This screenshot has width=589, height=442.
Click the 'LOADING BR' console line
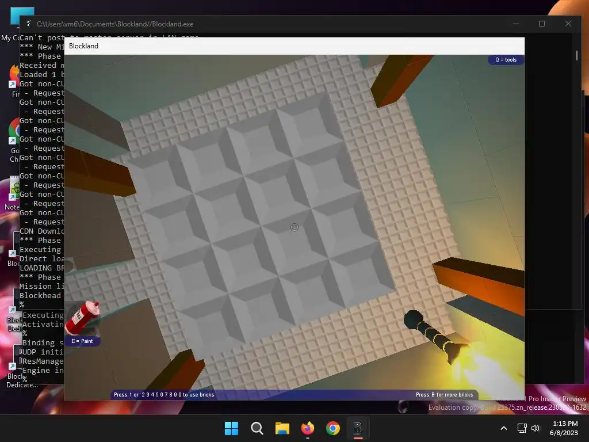point(41,268)
